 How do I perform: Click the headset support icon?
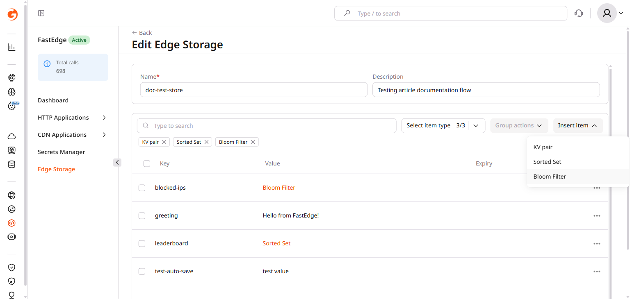point(579,13)
